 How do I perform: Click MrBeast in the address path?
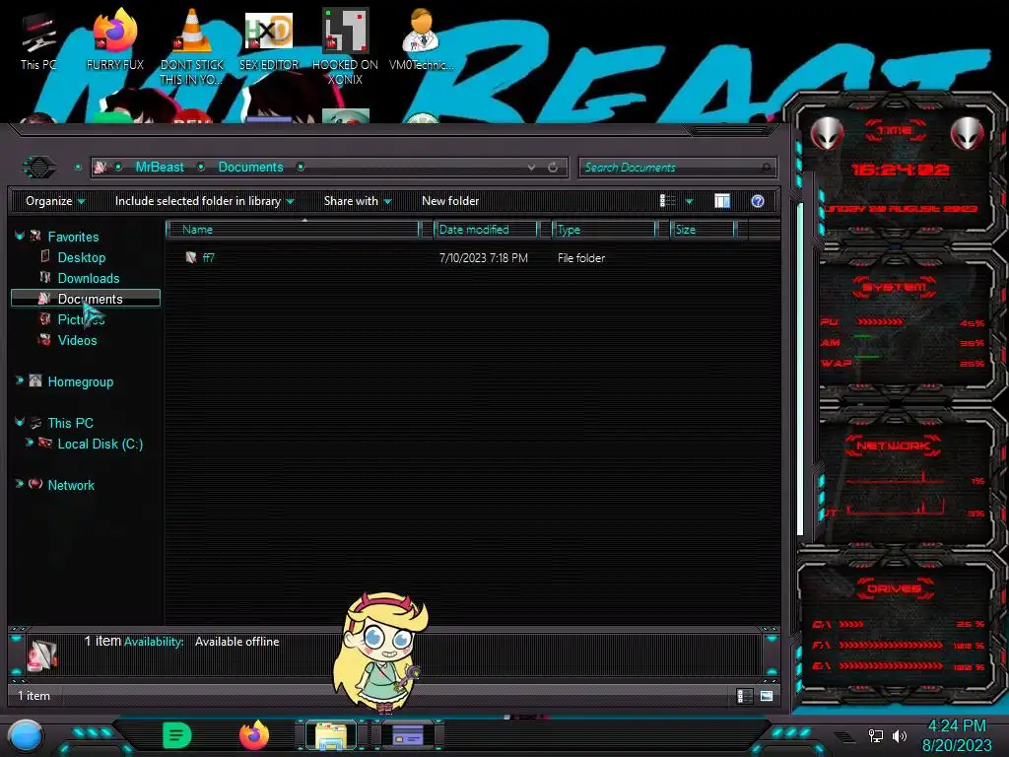point(160,168)
